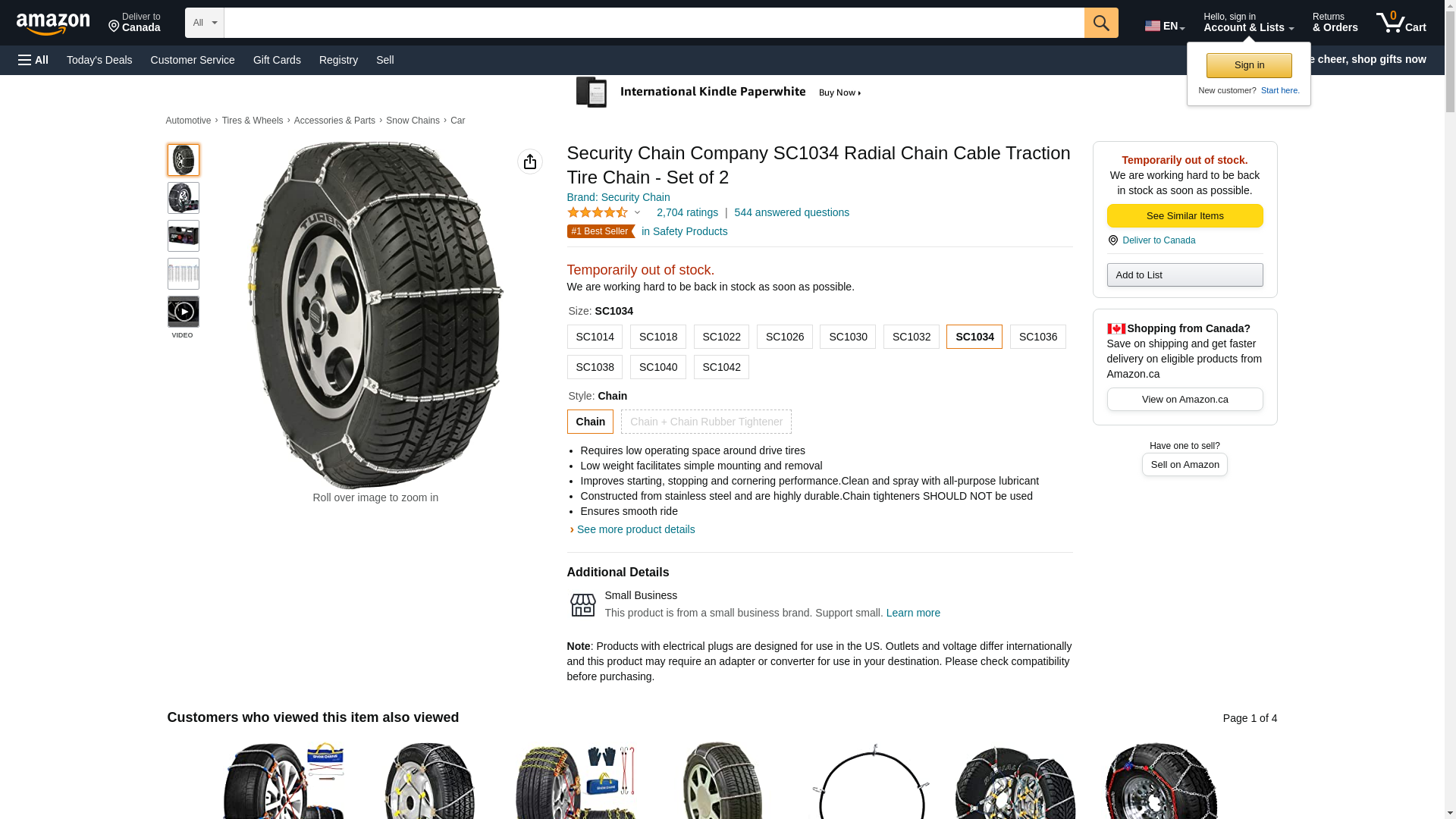1456x819 pixels.
Task: Choose Chain + Chain Rubber Tightener style
Action: click(706, 422)
